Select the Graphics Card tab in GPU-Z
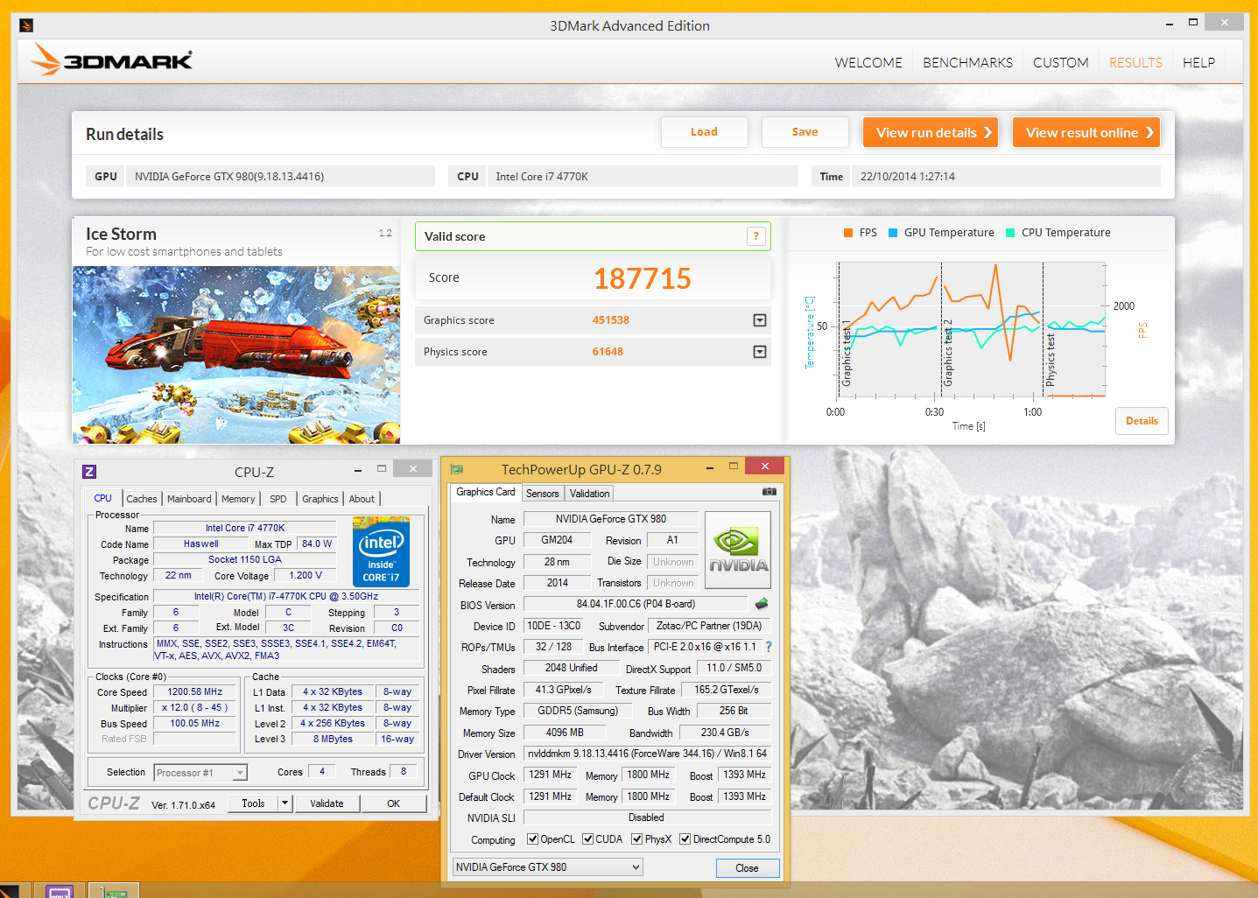1258x898 pixels. tap(486, 492)
